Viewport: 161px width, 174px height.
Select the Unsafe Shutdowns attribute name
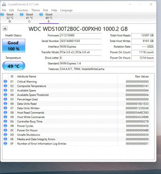tap(29, 135)
